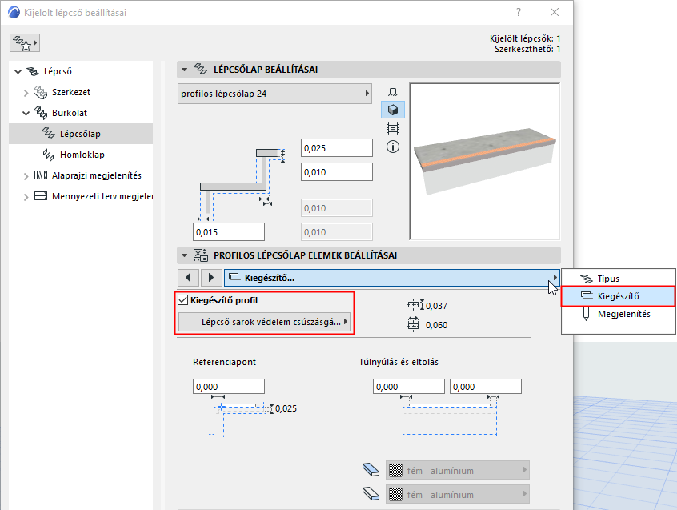Image resolution: width=677 pixels, height=510 pixels.
Task: Select the 3D preview cube icon
Action: [392, 110]
